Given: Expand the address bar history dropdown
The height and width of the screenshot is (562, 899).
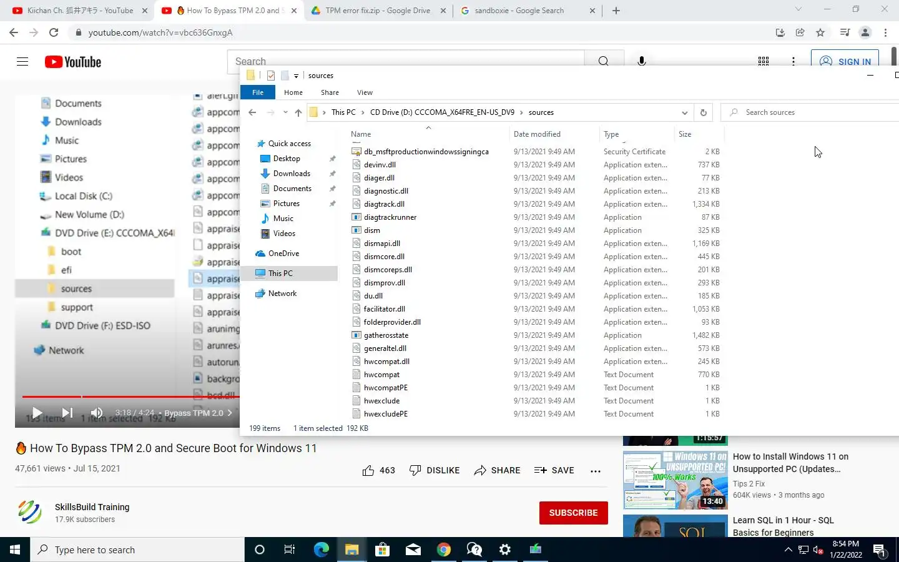Looking at the screenshot, I should coord(684,112).
